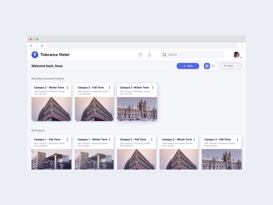Select the Recently Accessed Projects section heading
The height and width of the screenshot is (205, 273).
pos(48,79)
